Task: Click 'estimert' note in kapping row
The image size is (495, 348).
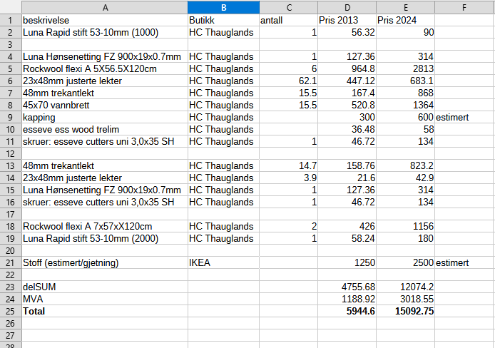Action: pyautogui.click(x=464, y=117)
